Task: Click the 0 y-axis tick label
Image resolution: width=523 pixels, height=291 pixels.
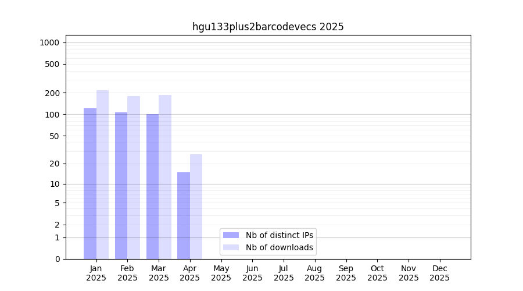Action: point(57,259)
